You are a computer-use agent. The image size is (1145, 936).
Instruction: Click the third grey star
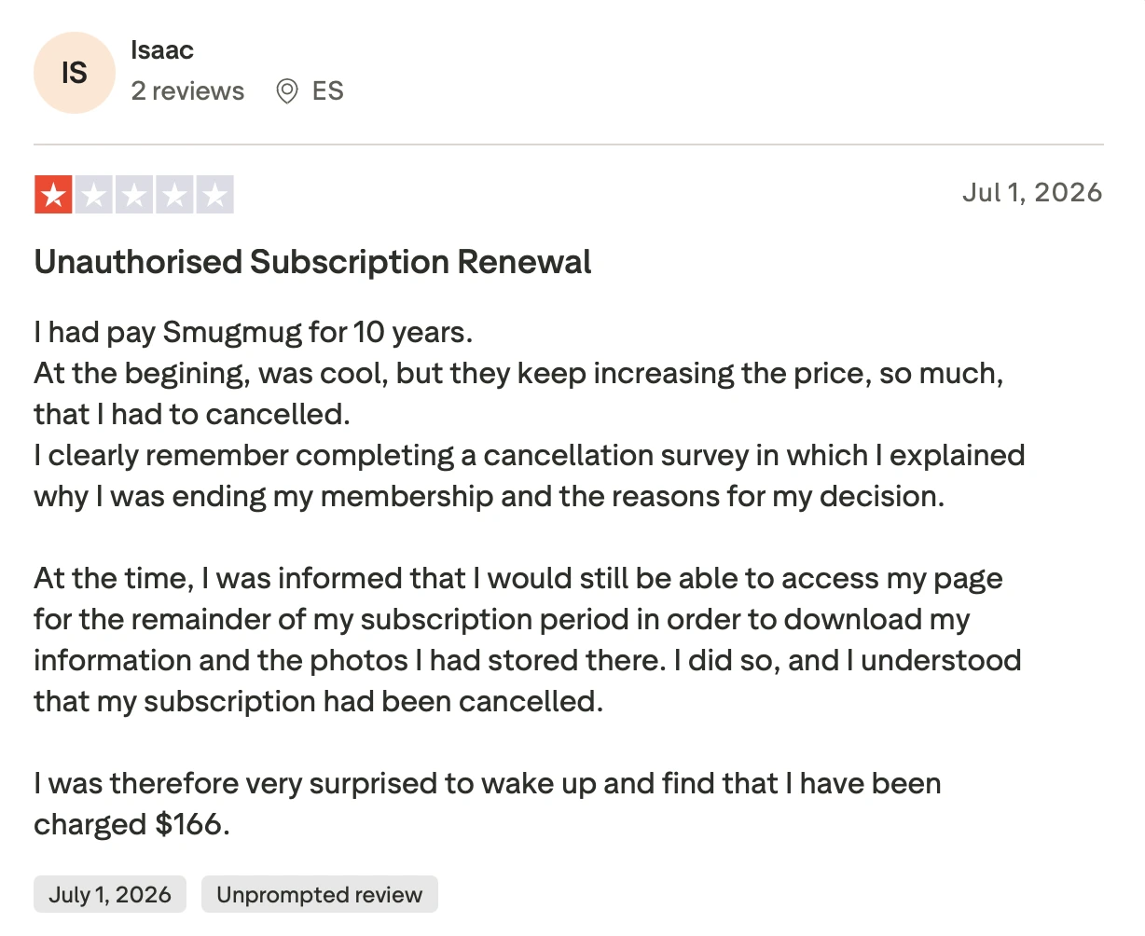click(134, 195)
